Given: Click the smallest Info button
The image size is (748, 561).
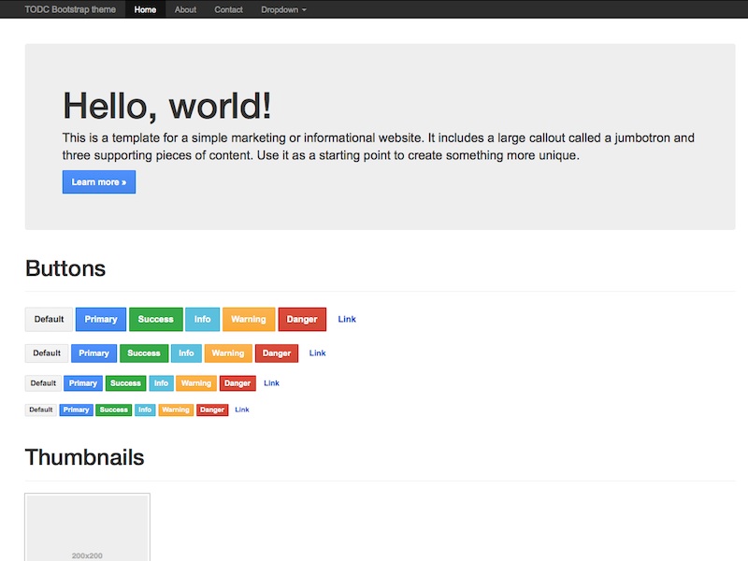Looking at the screenshot, I should coord(145,410).
